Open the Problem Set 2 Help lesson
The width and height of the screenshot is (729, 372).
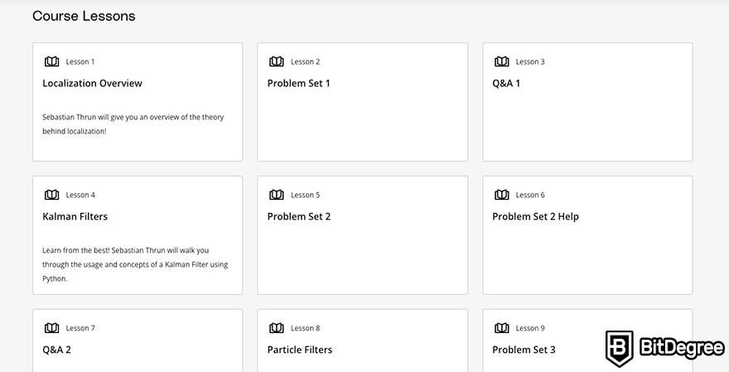pos(535,216)
